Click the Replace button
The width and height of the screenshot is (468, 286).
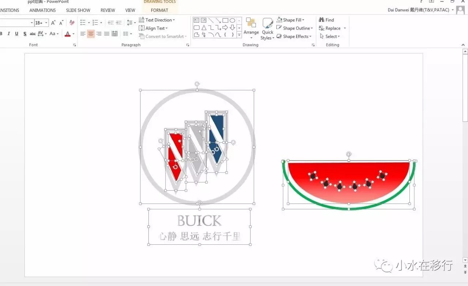330,28
